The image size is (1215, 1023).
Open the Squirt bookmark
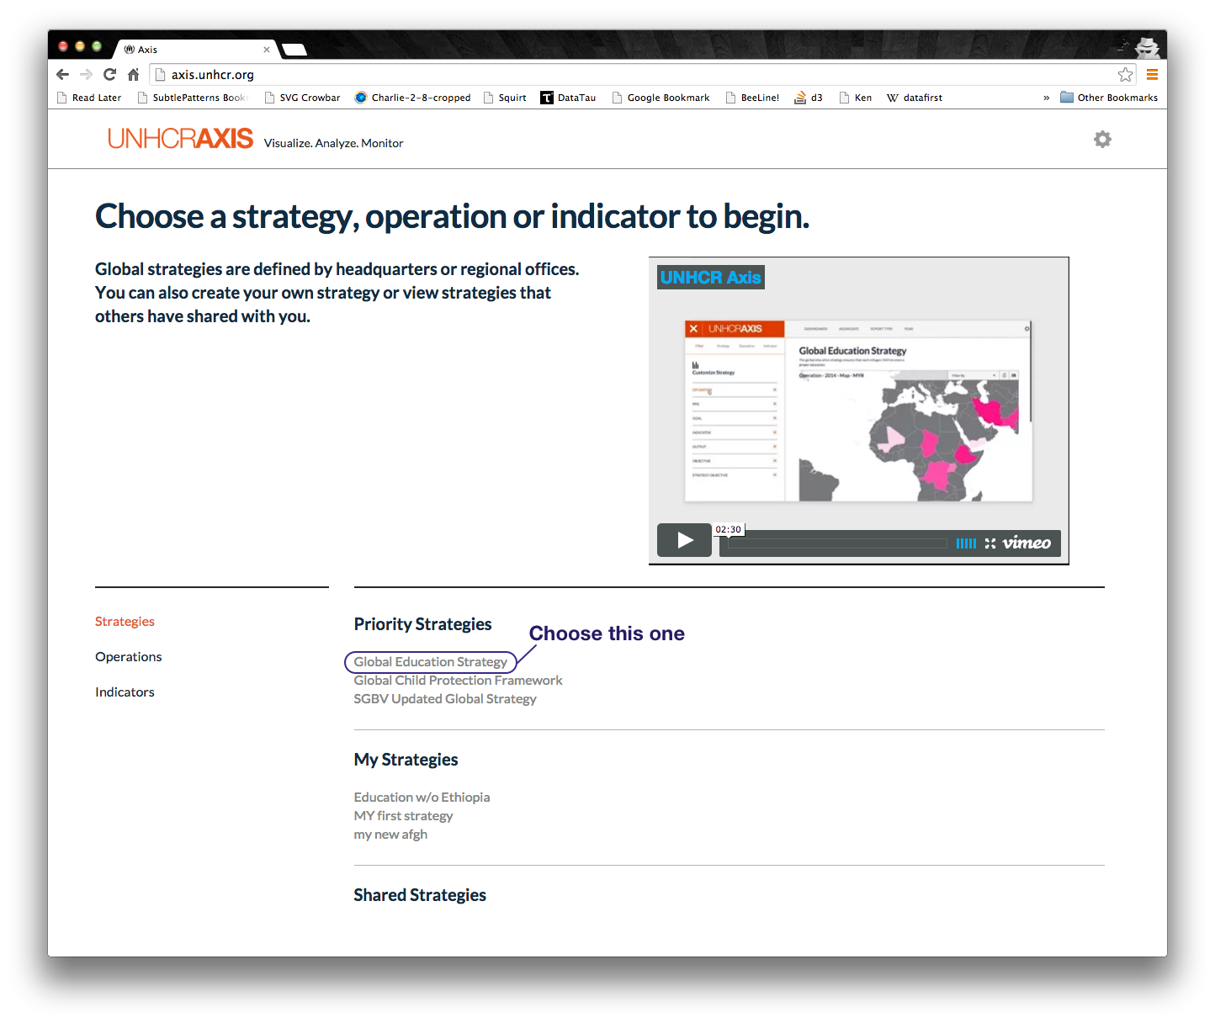505,98
